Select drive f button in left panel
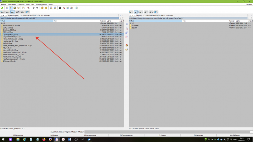Image resolution: width=253 pixels, height=142 pixels. (x=18, y=12)
